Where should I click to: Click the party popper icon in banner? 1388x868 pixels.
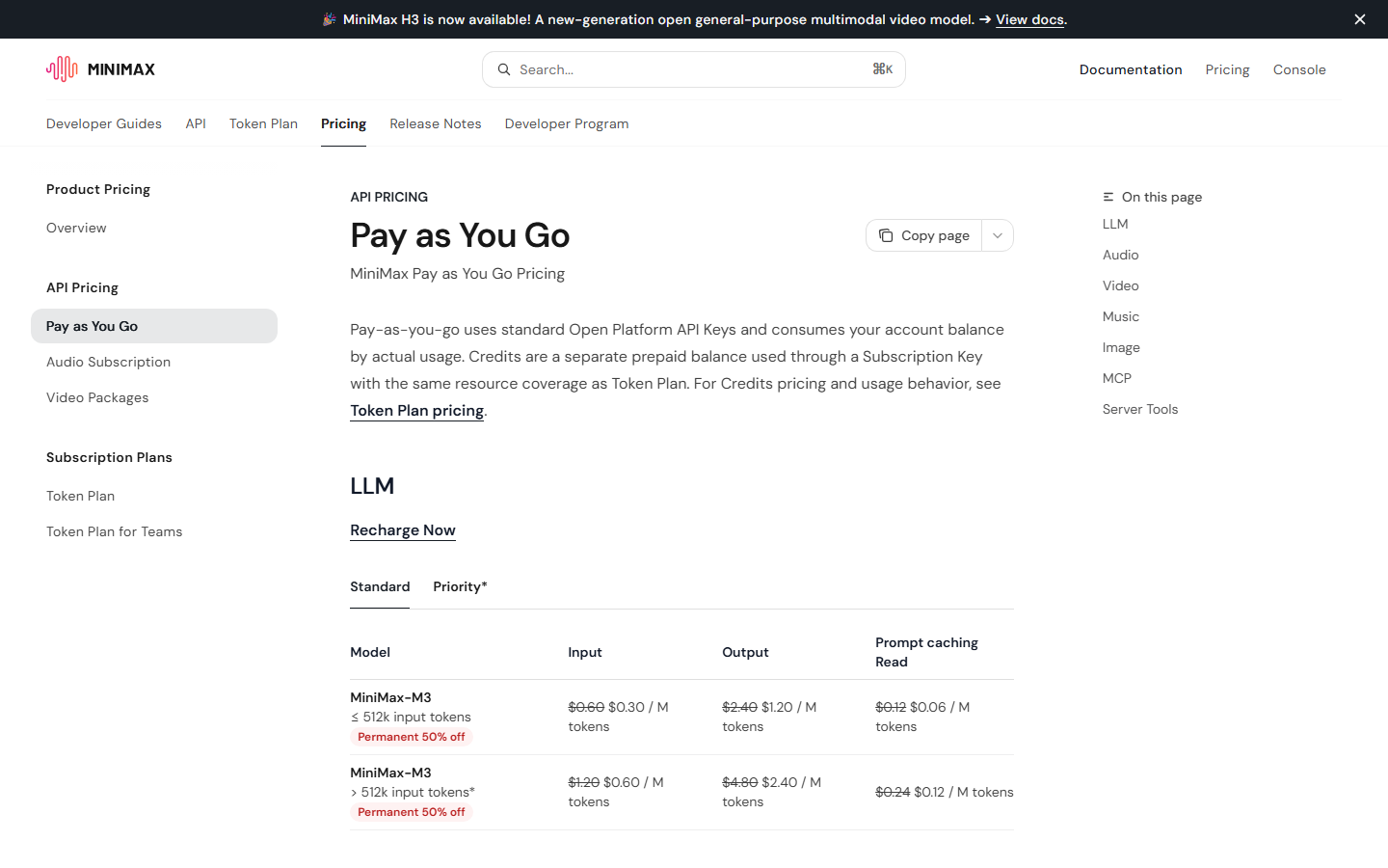coord(329,19)
